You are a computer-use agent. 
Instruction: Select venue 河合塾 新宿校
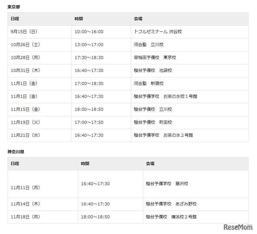pyautogui.click(x=149, y=83)
